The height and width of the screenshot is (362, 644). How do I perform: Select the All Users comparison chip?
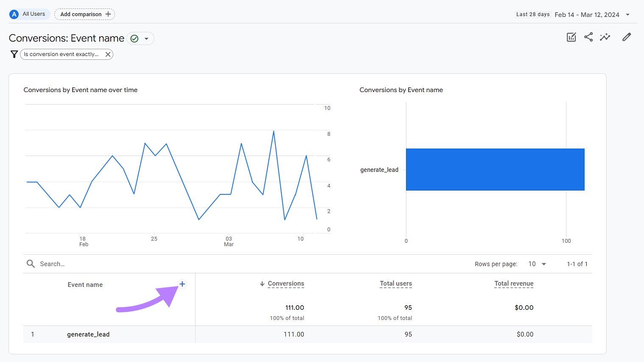[28, 14]
